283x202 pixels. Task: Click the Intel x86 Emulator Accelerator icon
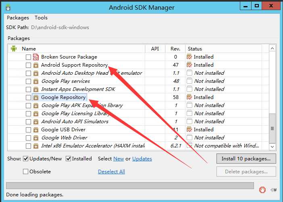tap(36, 146)
